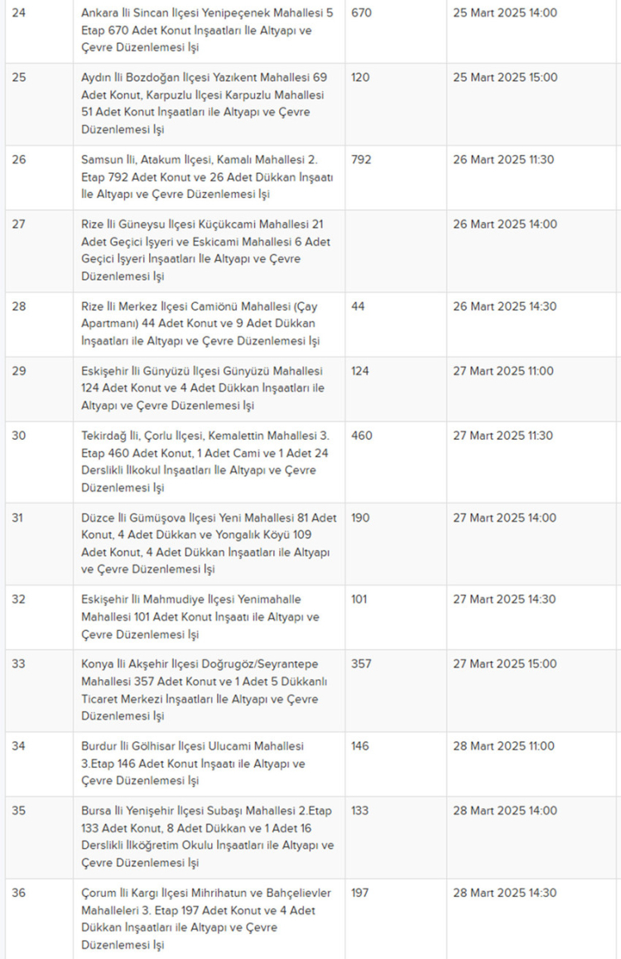Select Bursa Yenişehir Subaşı Mahallesi tender

coord(208,836)
